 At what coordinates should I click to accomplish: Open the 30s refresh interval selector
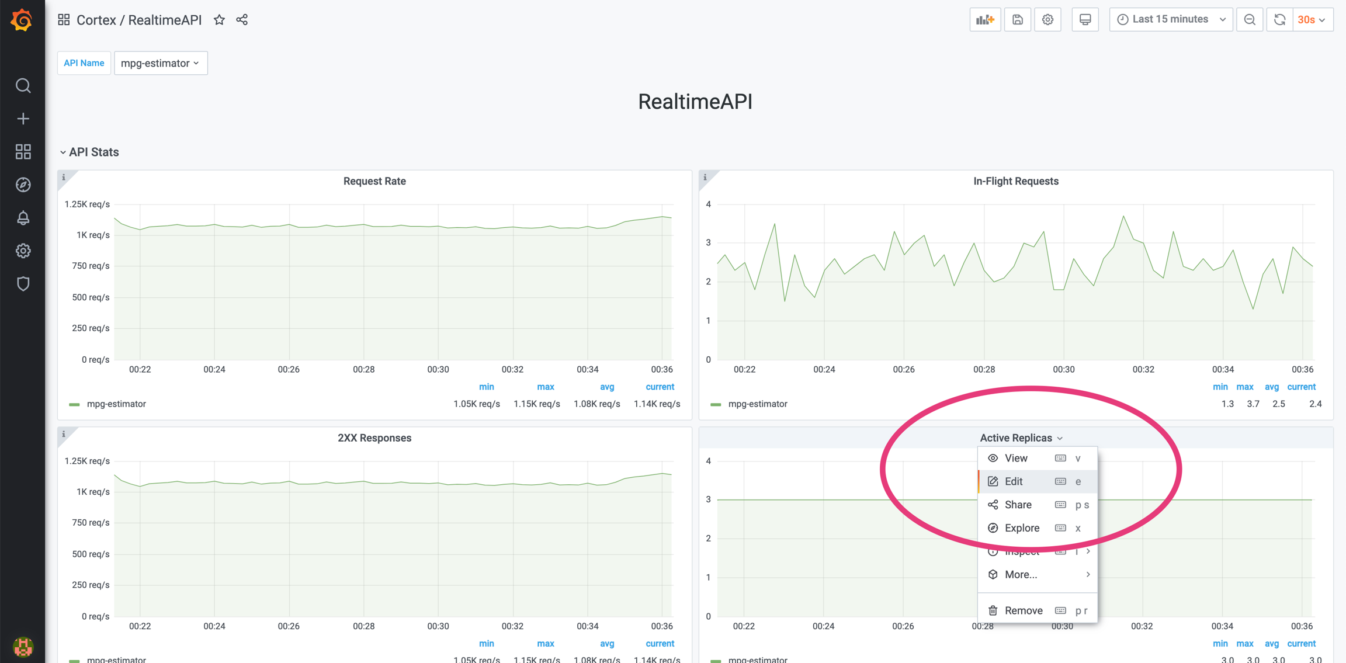point(1312,20)
